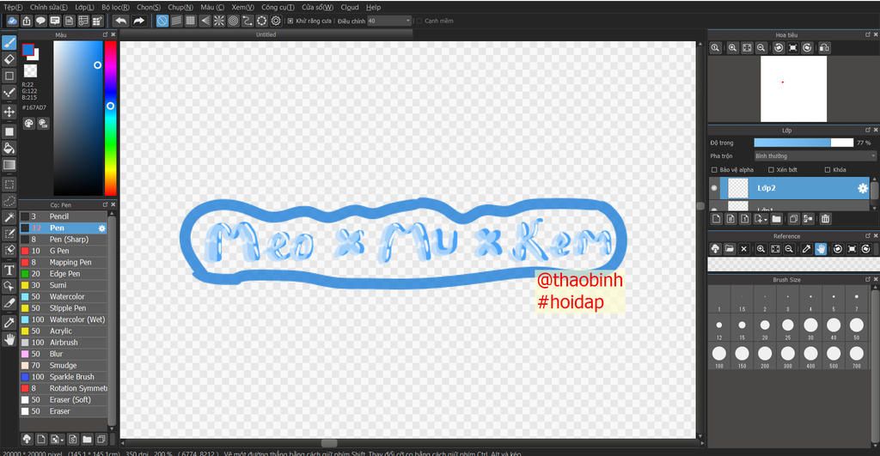The image size is (880, 456).
Task: Select the Lớp2 layer thumbnail
Action: (738, 188)
